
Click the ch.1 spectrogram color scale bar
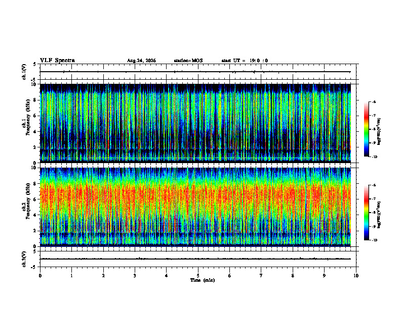point(366,129)
